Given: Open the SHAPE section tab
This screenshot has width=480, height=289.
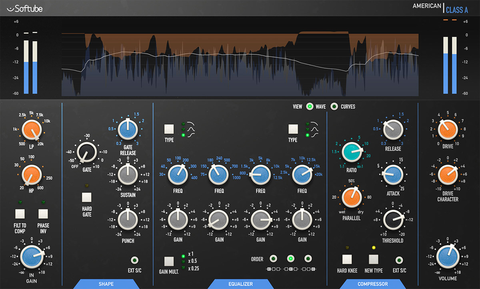Looking at the screenshot, I should click(106, 284).
